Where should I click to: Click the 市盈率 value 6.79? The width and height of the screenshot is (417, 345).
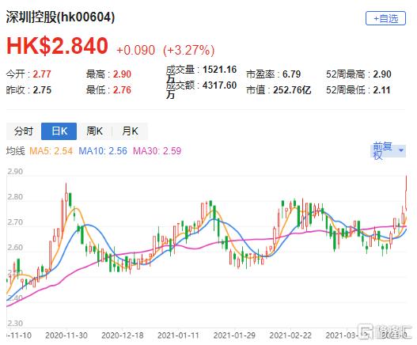(x=291, y=74)
